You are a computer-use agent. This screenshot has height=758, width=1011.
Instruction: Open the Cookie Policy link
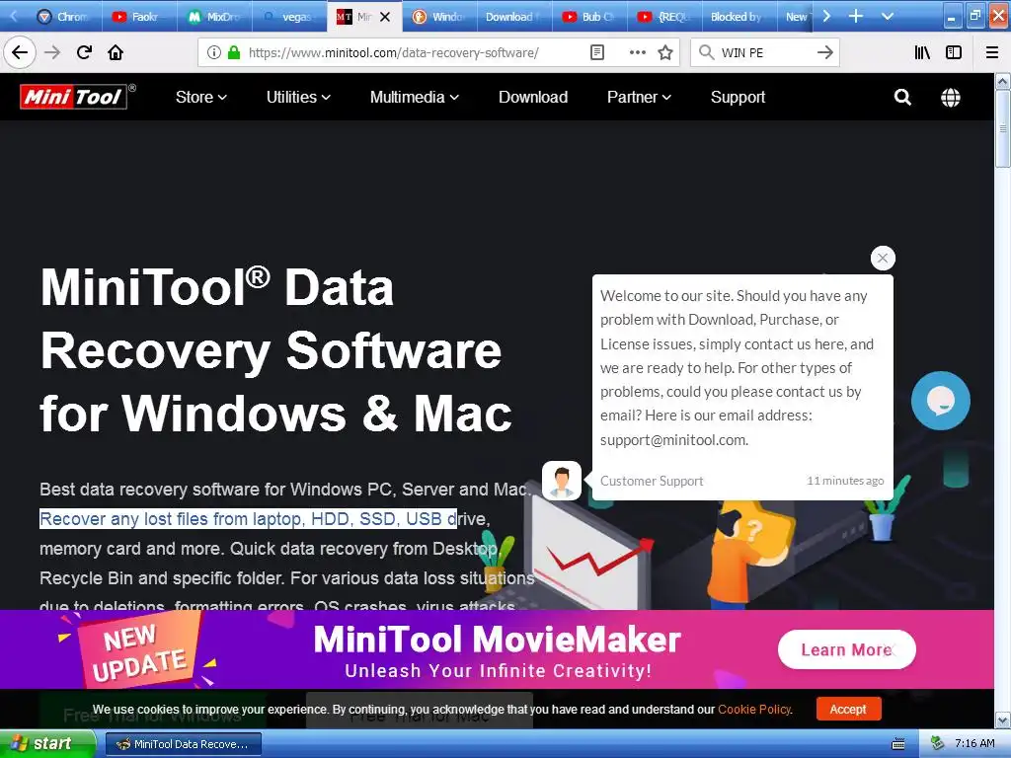pyautogui.click(x=754, y=709)
